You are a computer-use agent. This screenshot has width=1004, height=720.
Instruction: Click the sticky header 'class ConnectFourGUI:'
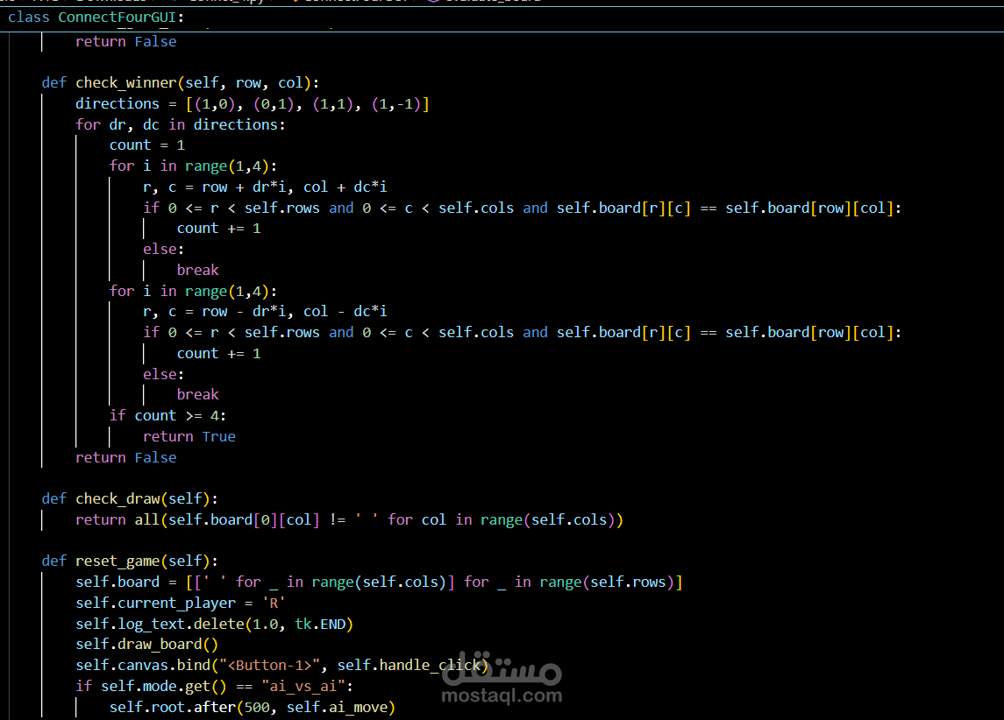[x=96, y=18]
